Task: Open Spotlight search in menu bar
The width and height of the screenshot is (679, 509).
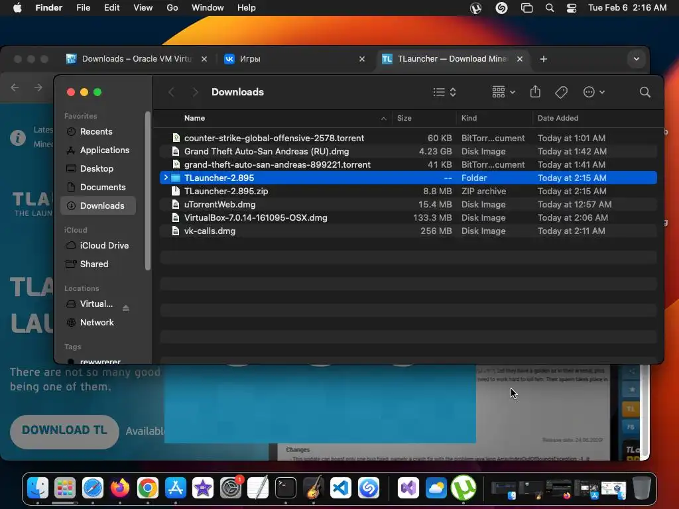Action: 550,8
